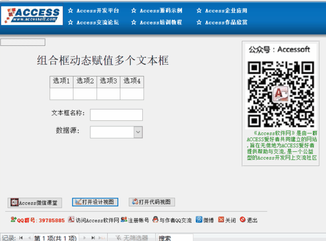Click the red X 关闭 icon
This screenshot has height=241, width=326.
tap(221, 220)
